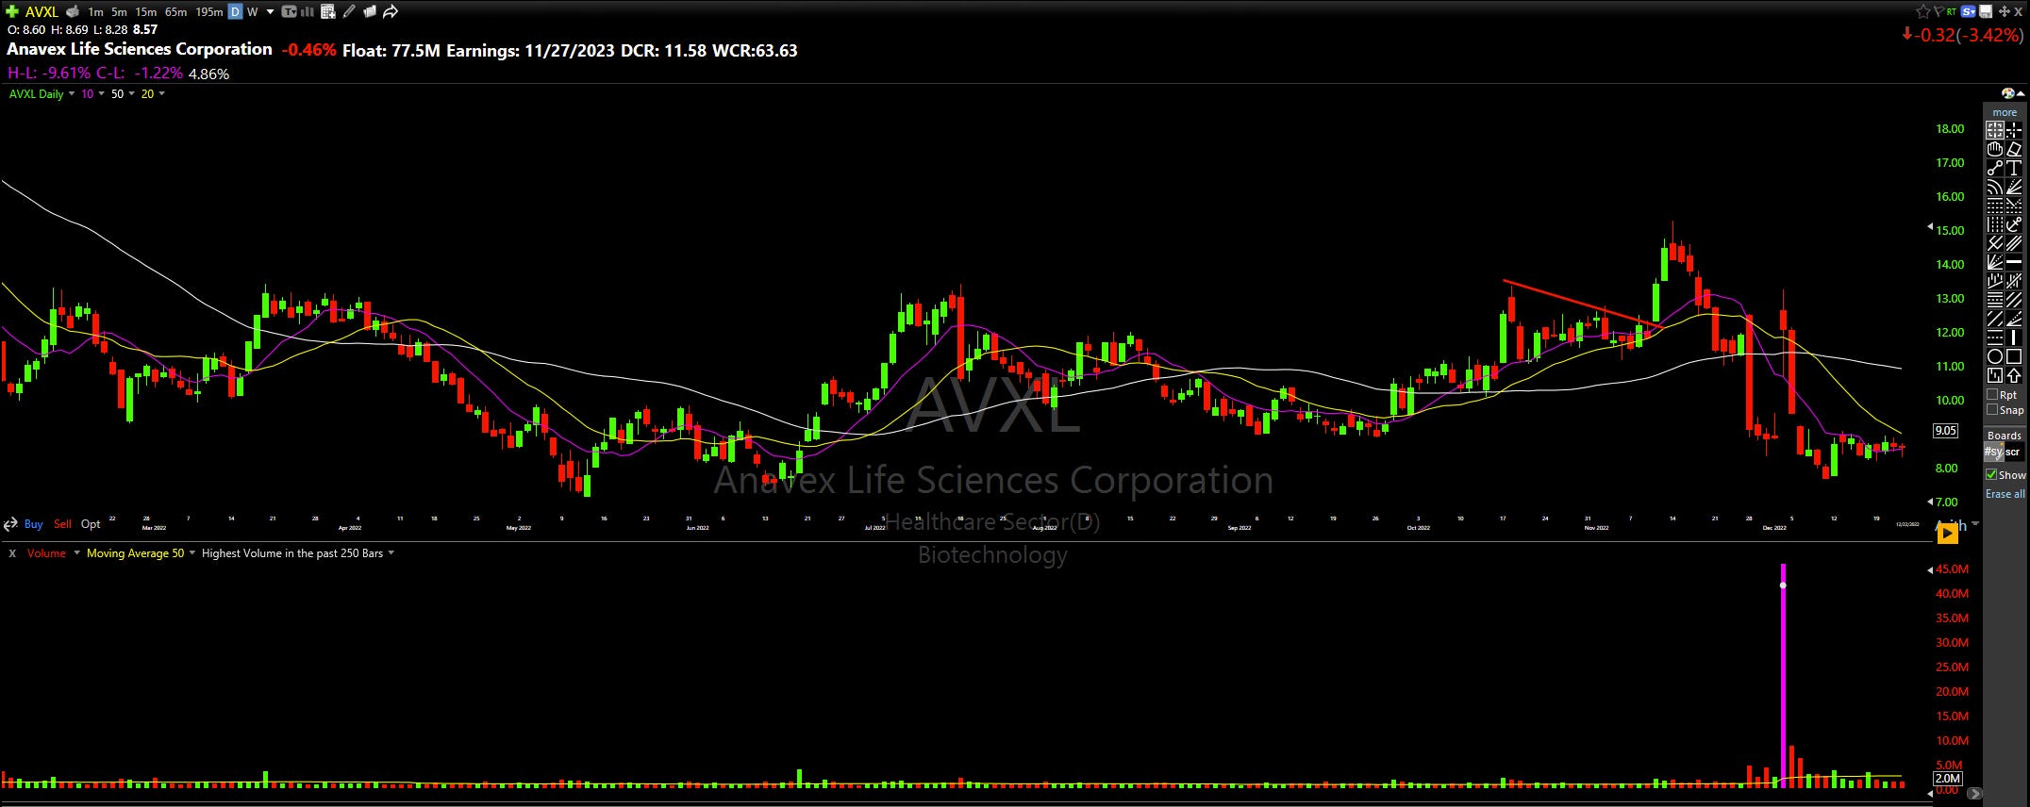Uncheck the Show checkbox
The image size is (2030, 807).
1992,475
